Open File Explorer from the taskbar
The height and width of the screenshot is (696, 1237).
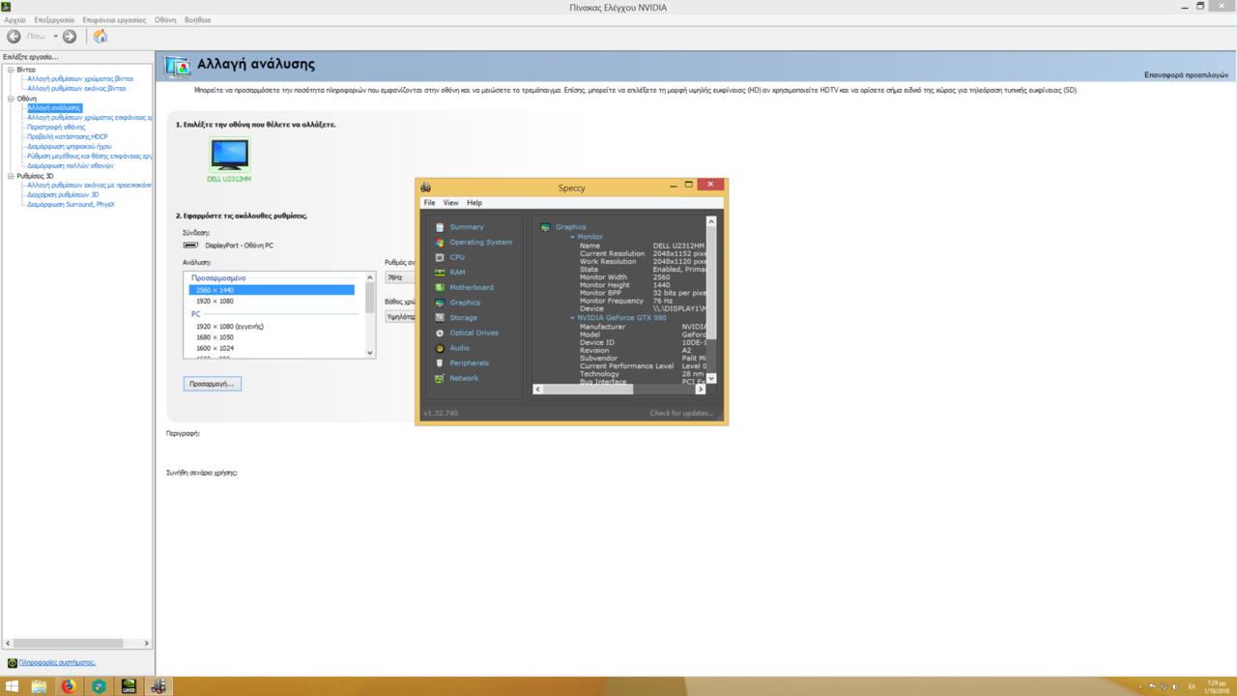click(40, 686)
